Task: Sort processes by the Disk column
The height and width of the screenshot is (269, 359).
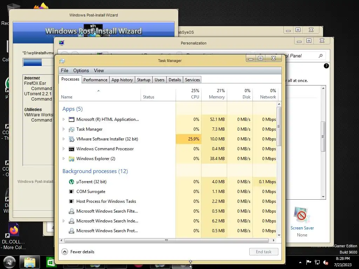Action: [240, 94]
